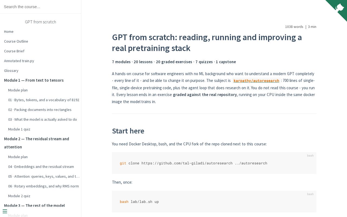
Task: Open Course Brief sidebar entry
Action: coord(14,51)
